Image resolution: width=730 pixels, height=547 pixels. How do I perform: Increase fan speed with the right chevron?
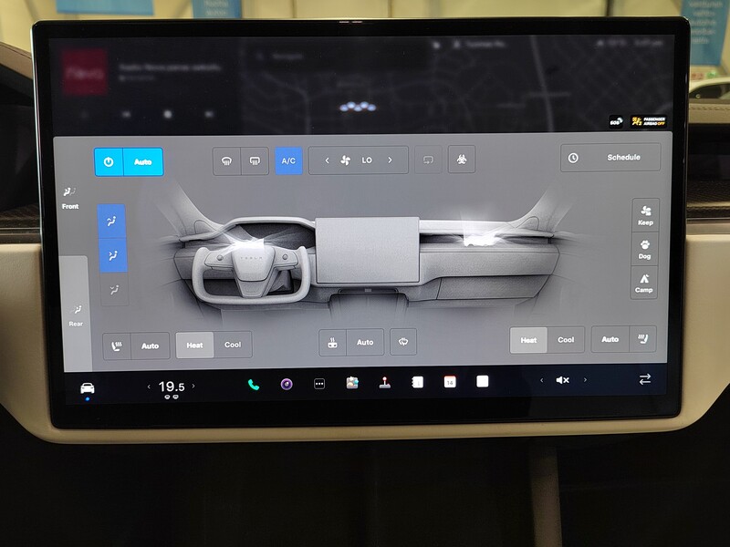coord(391,160)
